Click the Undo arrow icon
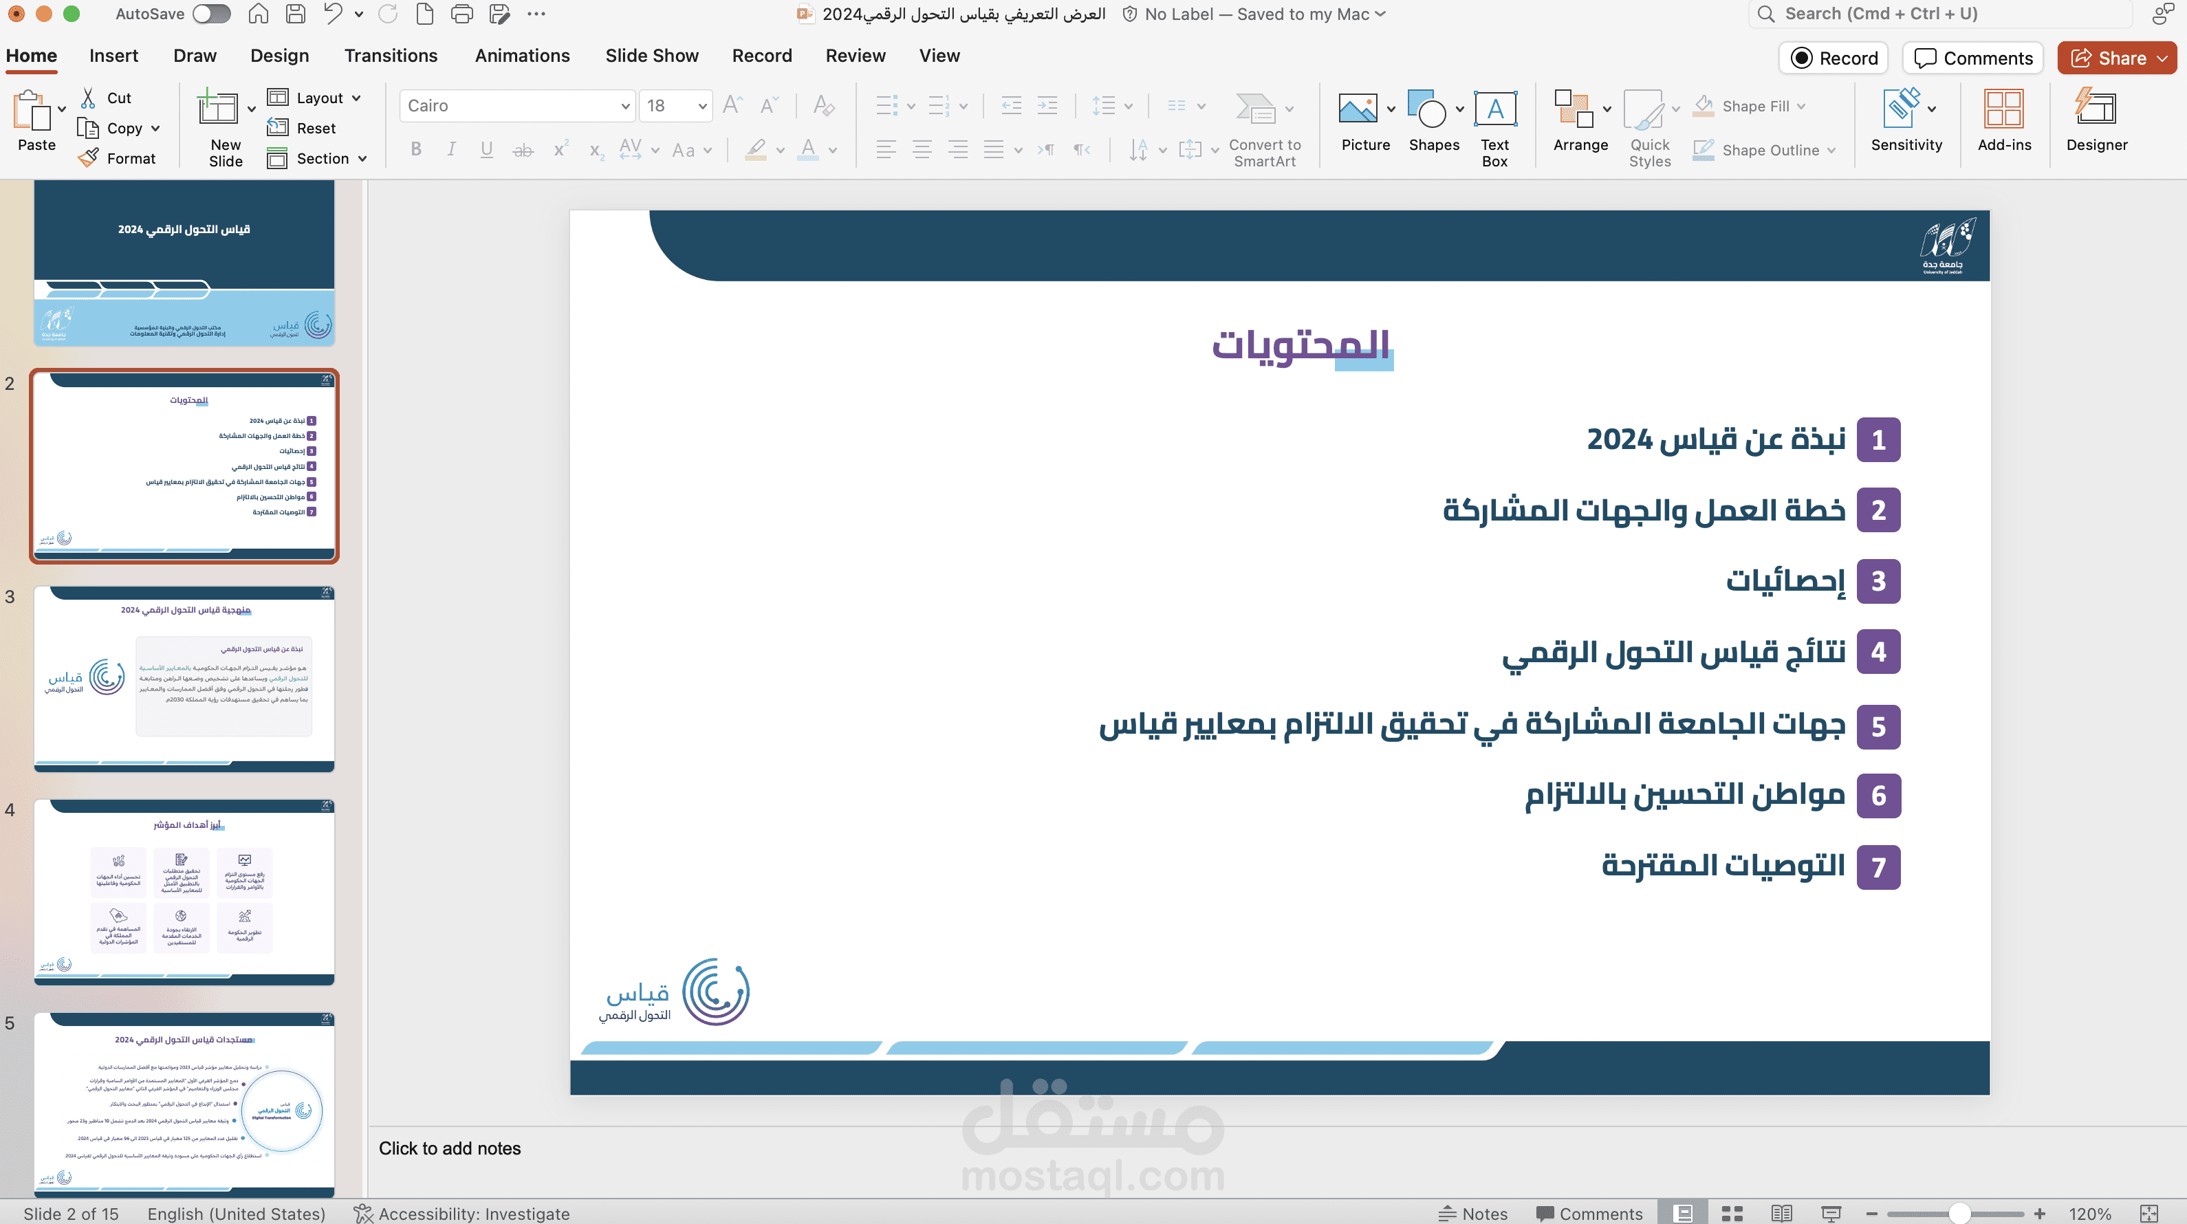Image resolution: width=2187 pixels, height=1224 pixels. (x=333, y=14)
